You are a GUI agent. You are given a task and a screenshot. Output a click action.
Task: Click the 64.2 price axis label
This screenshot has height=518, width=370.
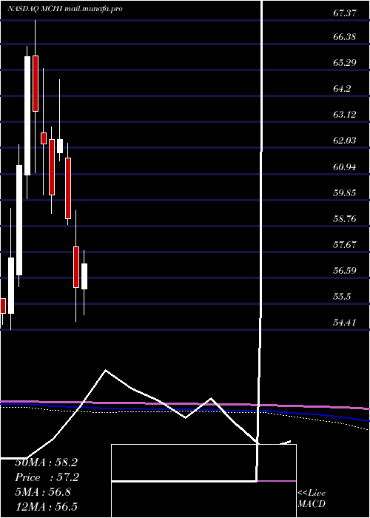click(x=342, y=89)
